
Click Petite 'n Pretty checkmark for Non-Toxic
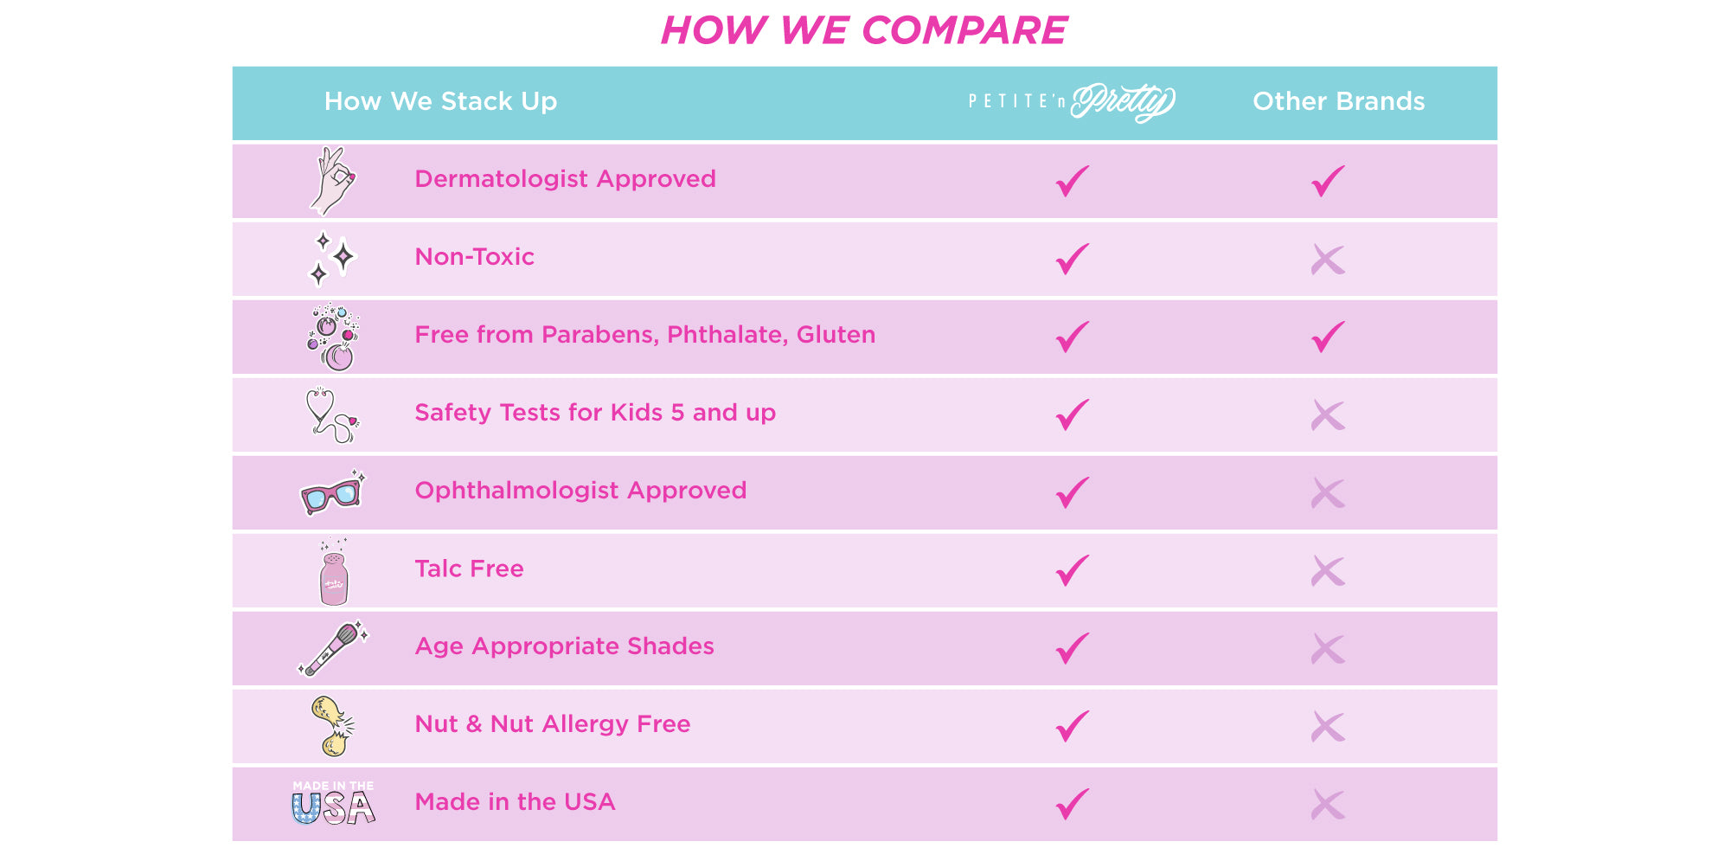tap(1073, 259)
